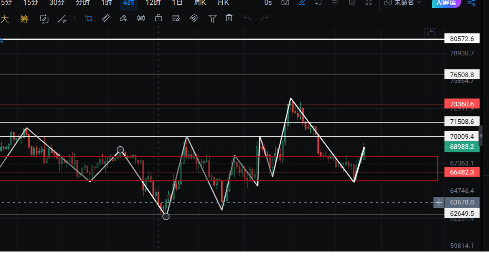Select the ruler measure tool
Screen dimensions: 489x257
pyautogui.click(x=106, y=18)
